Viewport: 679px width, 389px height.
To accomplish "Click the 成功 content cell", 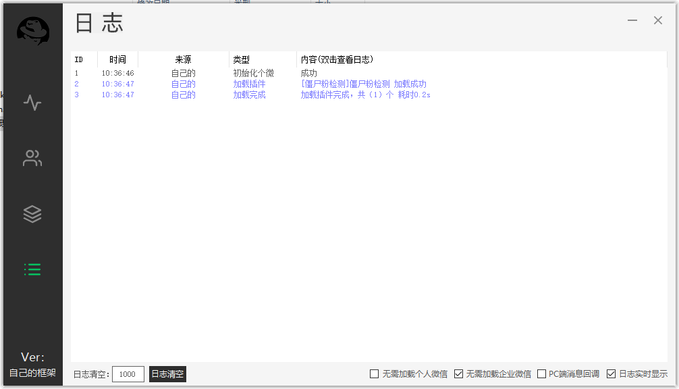I will tap(309, 73).
